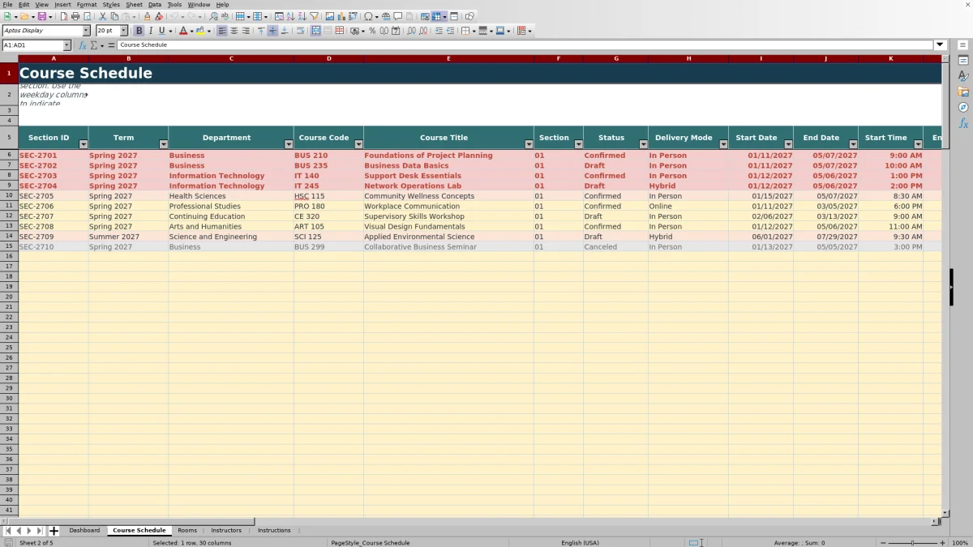Click the Increase Indent icon
This screenshot has width=973, height=547.
(439, 31)
